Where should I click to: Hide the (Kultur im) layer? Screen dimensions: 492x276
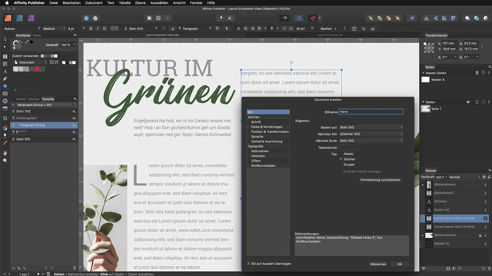[485, 210]
